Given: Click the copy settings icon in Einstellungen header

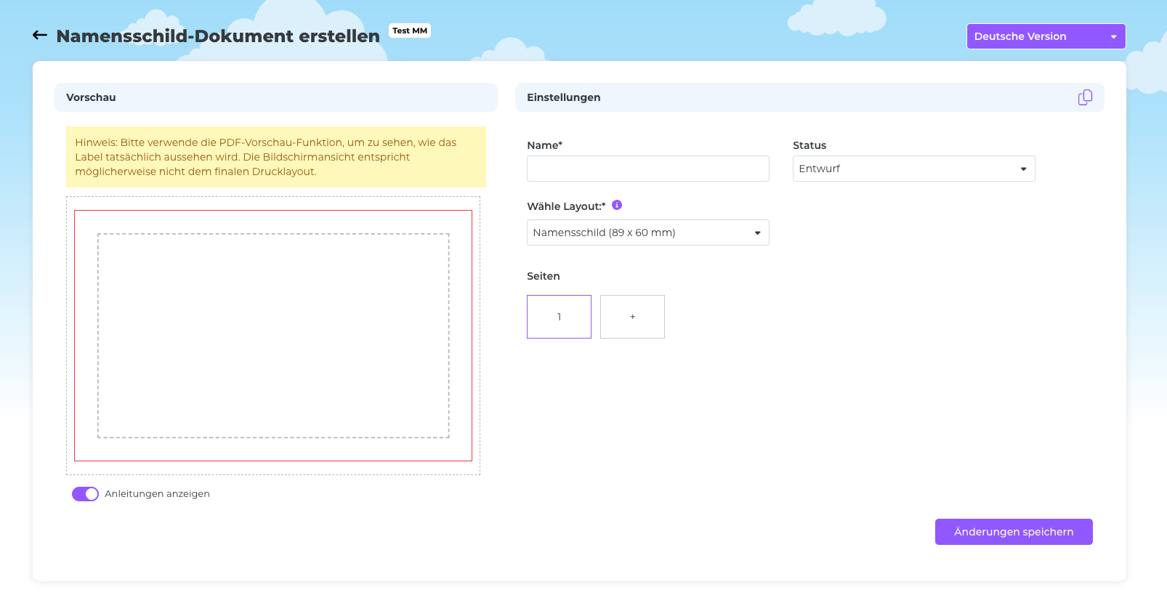Looking at the screenshot, I should (x=1085, y=97).
